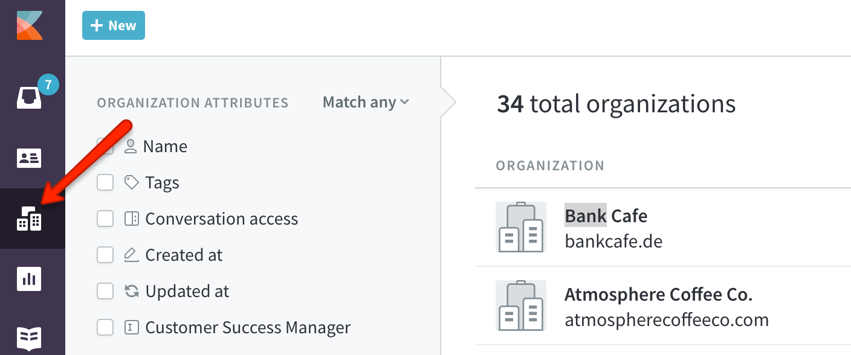Click the Atmosphere Coffee Co. building avatar

(x=520, y=305)
